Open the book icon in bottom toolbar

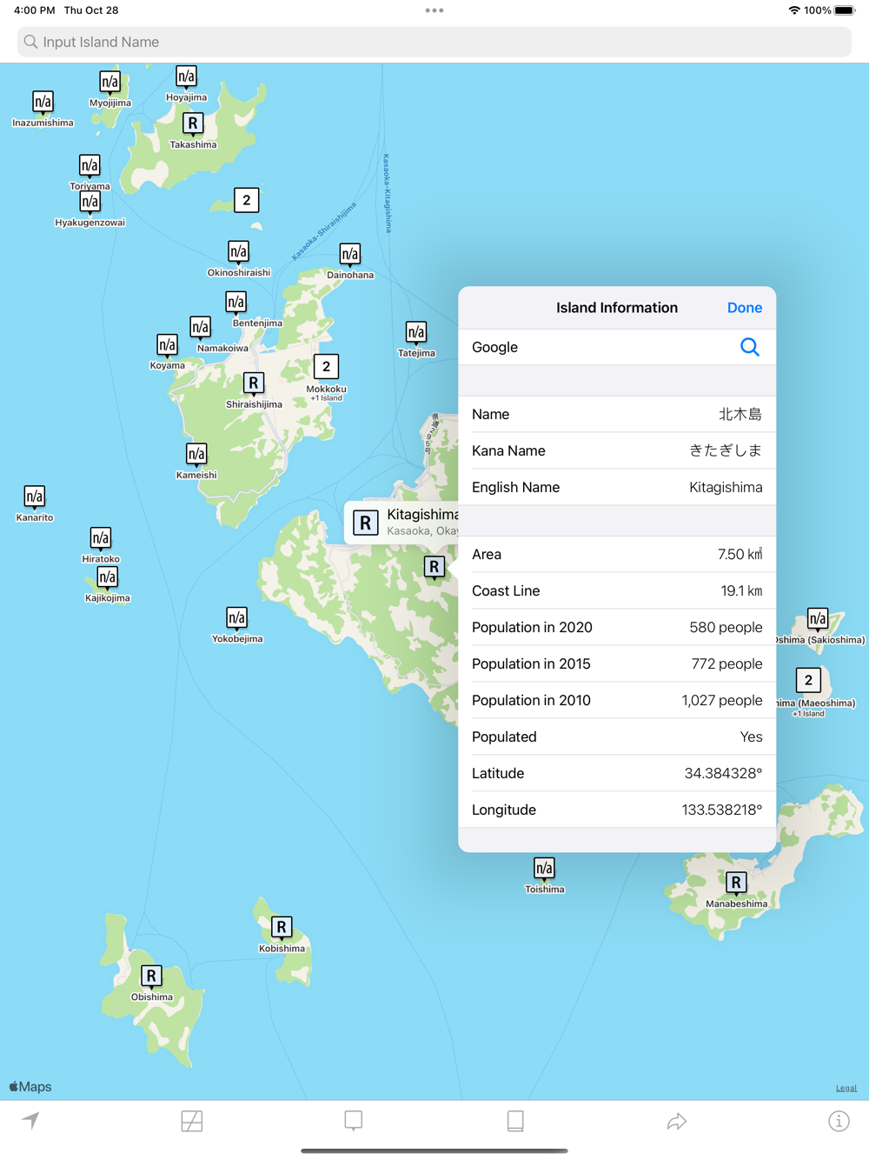[x=515, y=1121]
